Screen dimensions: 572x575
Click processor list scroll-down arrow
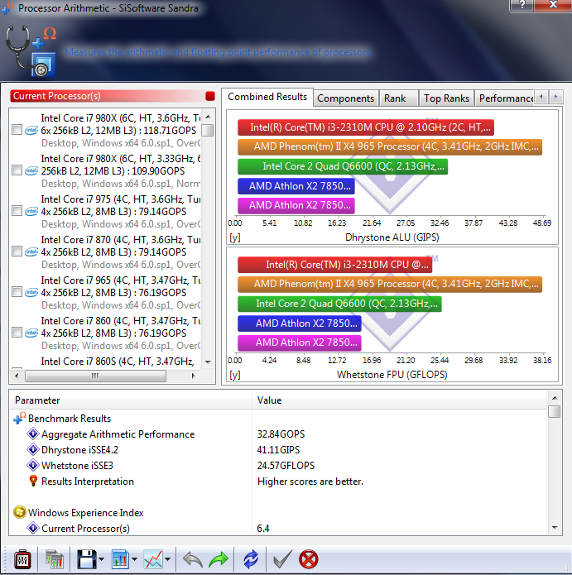(x=208, y=362)
